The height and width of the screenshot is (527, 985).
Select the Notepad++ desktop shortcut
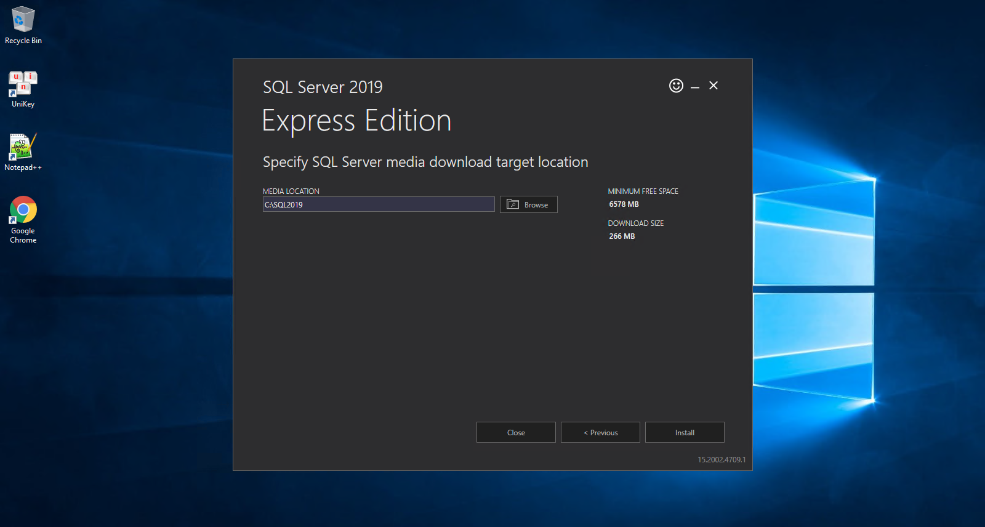click(x=23, y=151)
